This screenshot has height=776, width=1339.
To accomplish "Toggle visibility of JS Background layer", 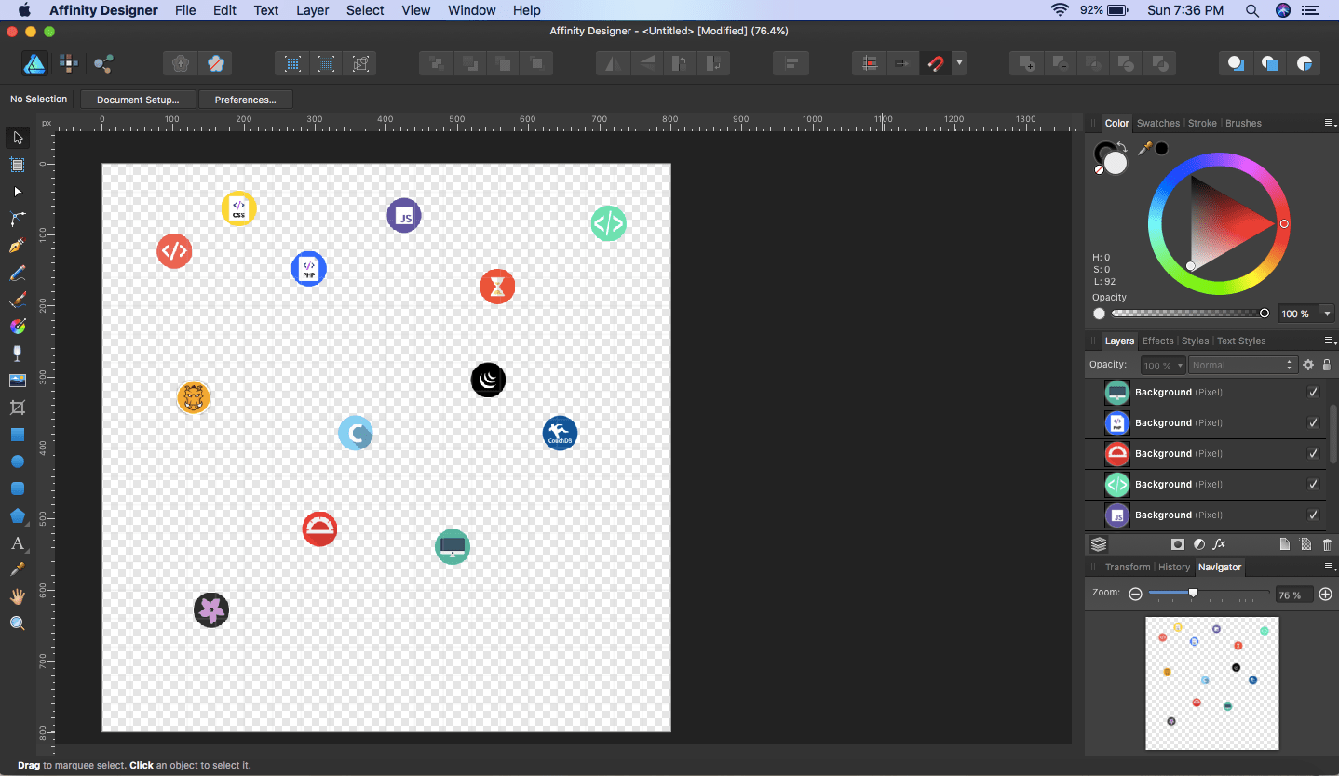I will (1313, 515).
